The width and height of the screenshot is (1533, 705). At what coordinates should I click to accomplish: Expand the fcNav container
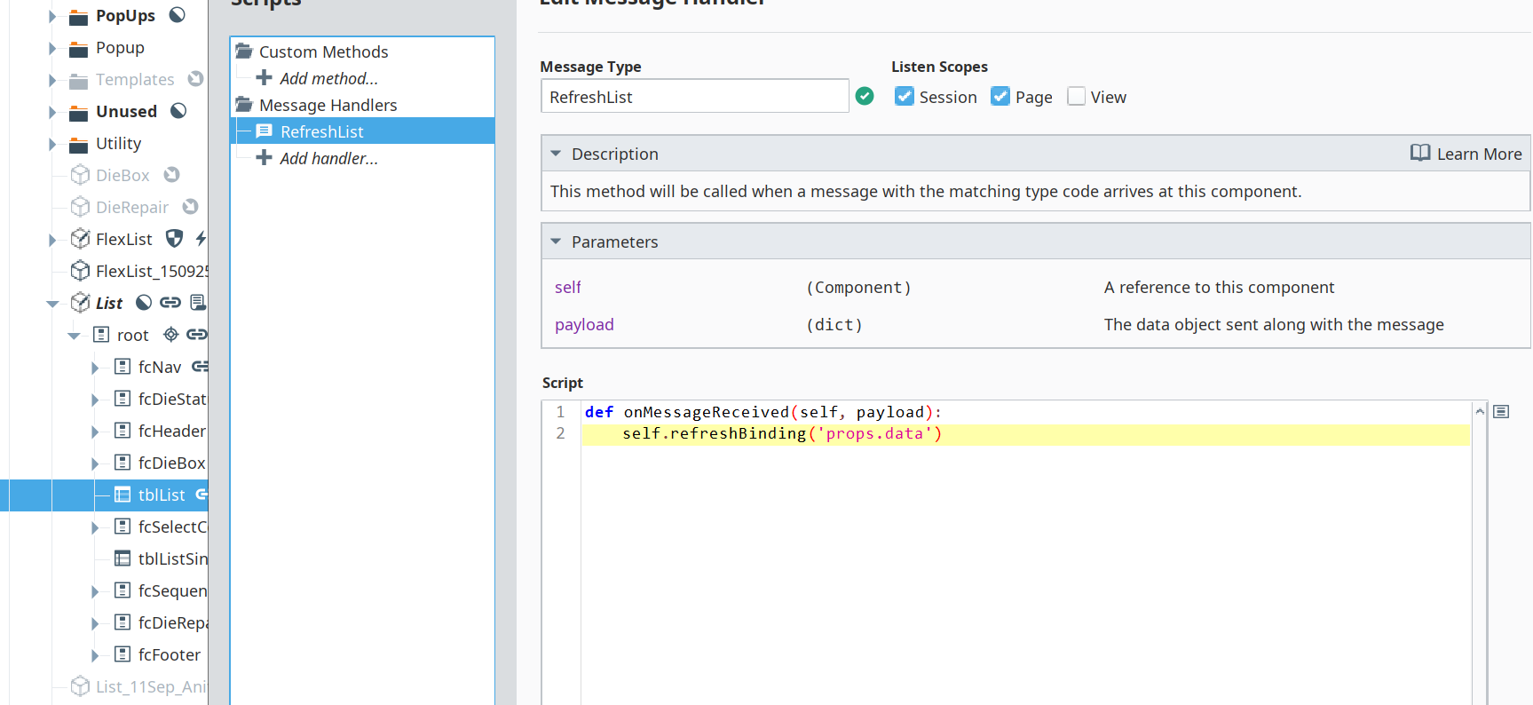pos(95,368)
